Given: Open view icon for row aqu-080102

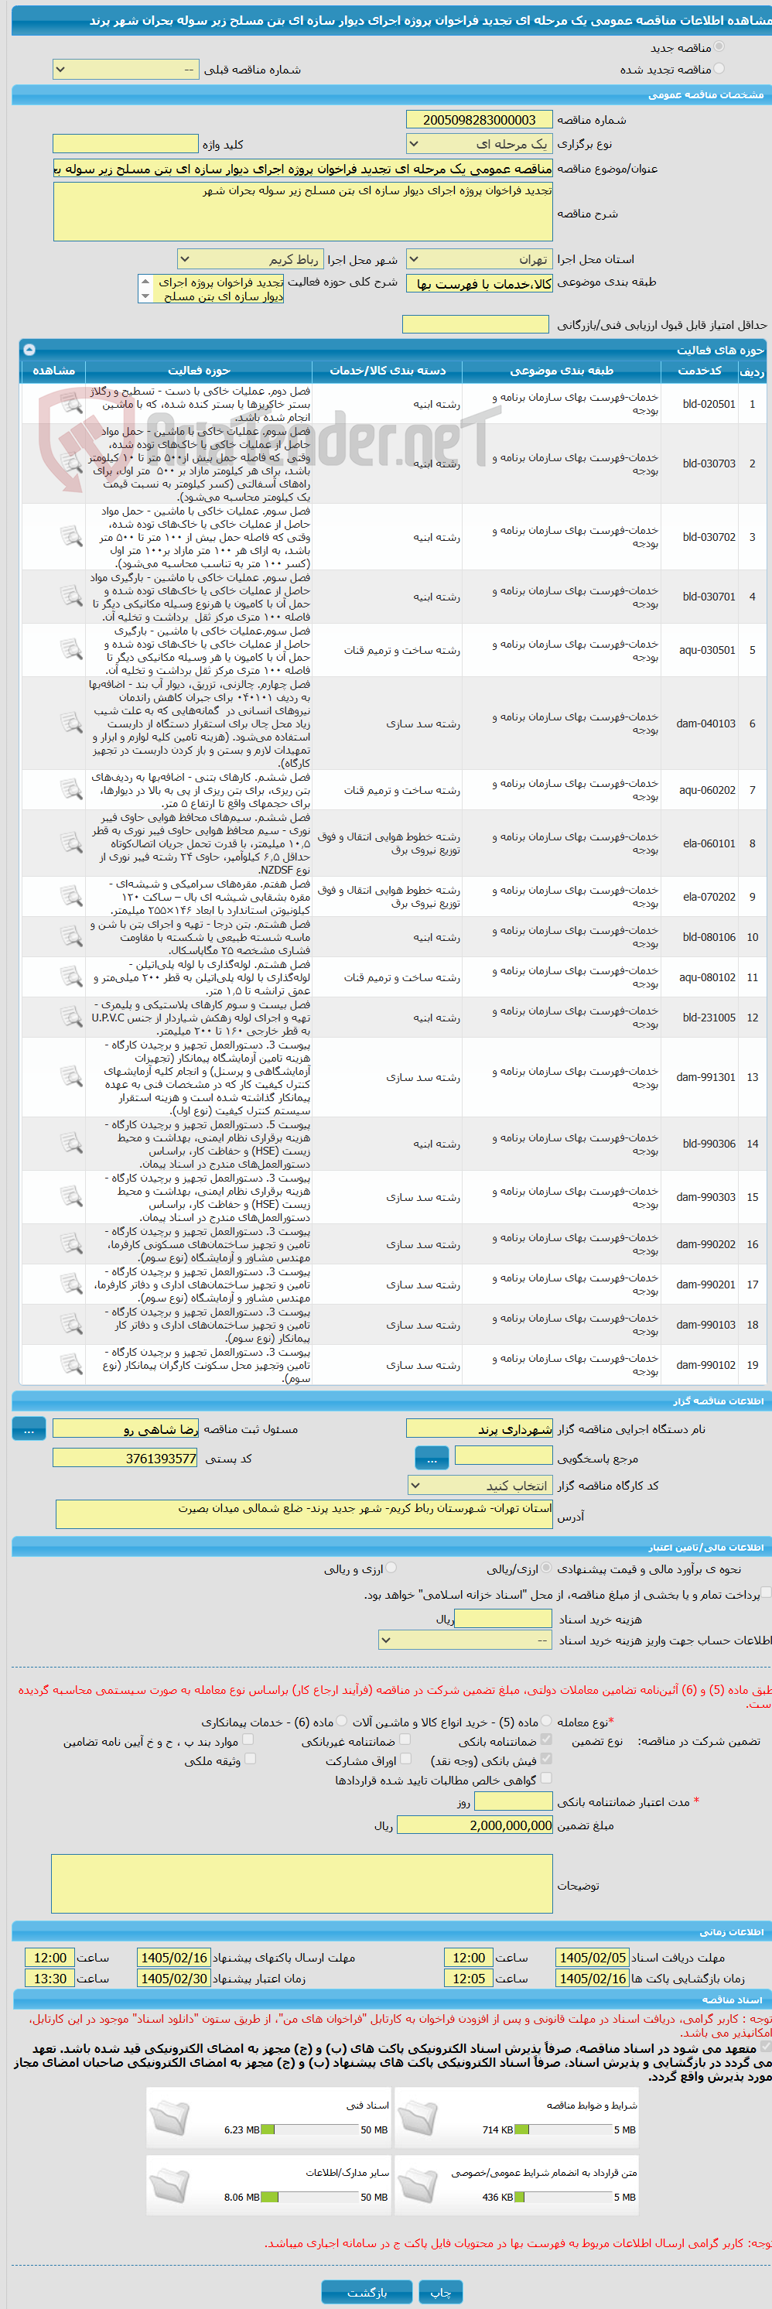Looking at the screenshot, I should (70, 977).
